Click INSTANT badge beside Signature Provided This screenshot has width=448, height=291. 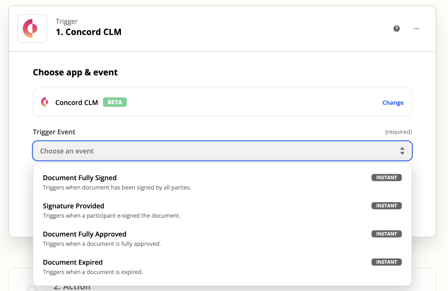(386, 206)
